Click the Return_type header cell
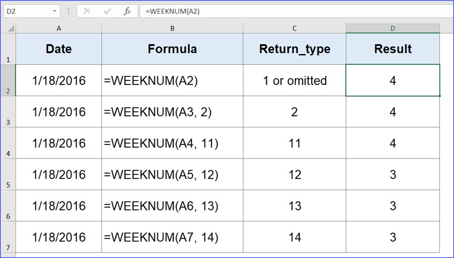Viewport: 454px width, 258px height. 294,49
